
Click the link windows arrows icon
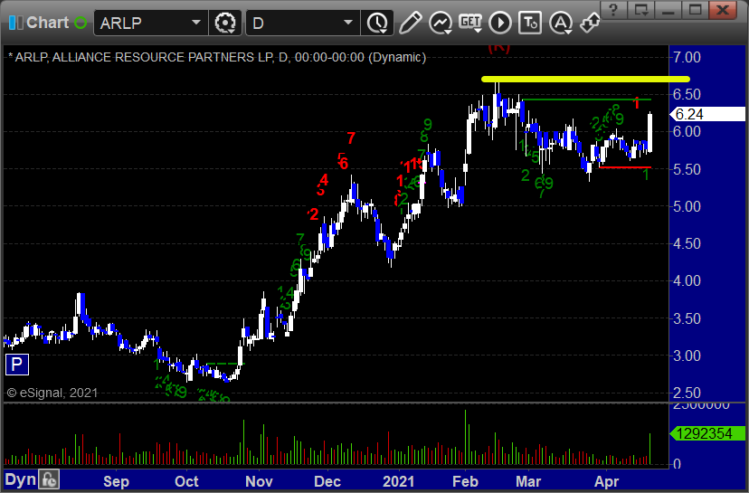590,23
